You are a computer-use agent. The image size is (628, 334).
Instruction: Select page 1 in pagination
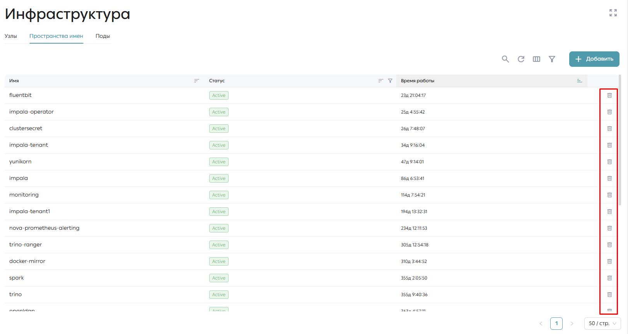tap(556, 324)
